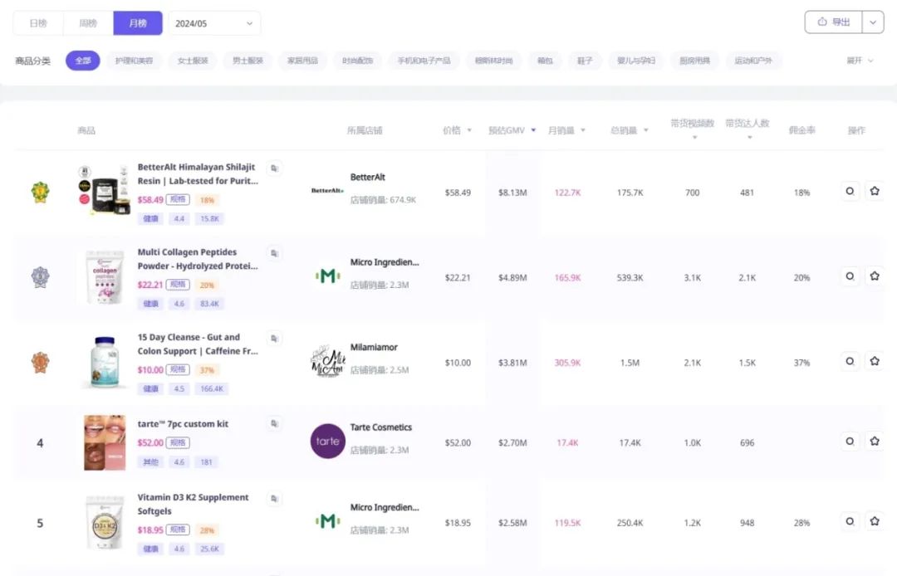Image resolution: width=897 pixels, height=576 pixels.
Task: Favorite the tarte 7pc custom kit with the star
Action: (875, 442)
